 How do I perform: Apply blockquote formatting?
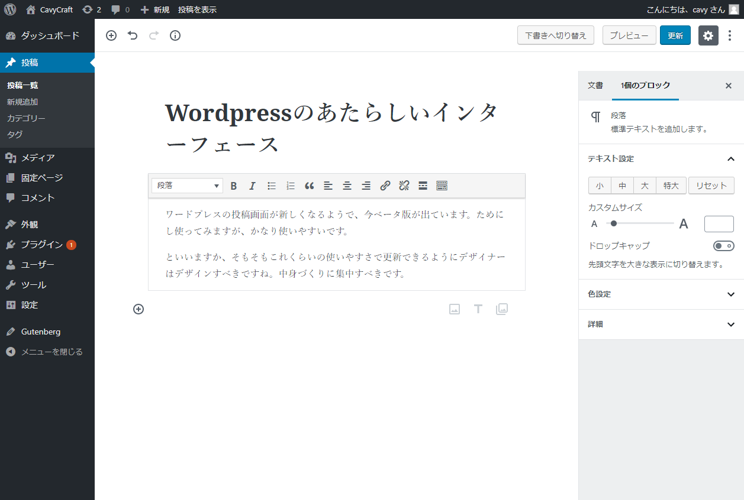(x=309, y=186)
